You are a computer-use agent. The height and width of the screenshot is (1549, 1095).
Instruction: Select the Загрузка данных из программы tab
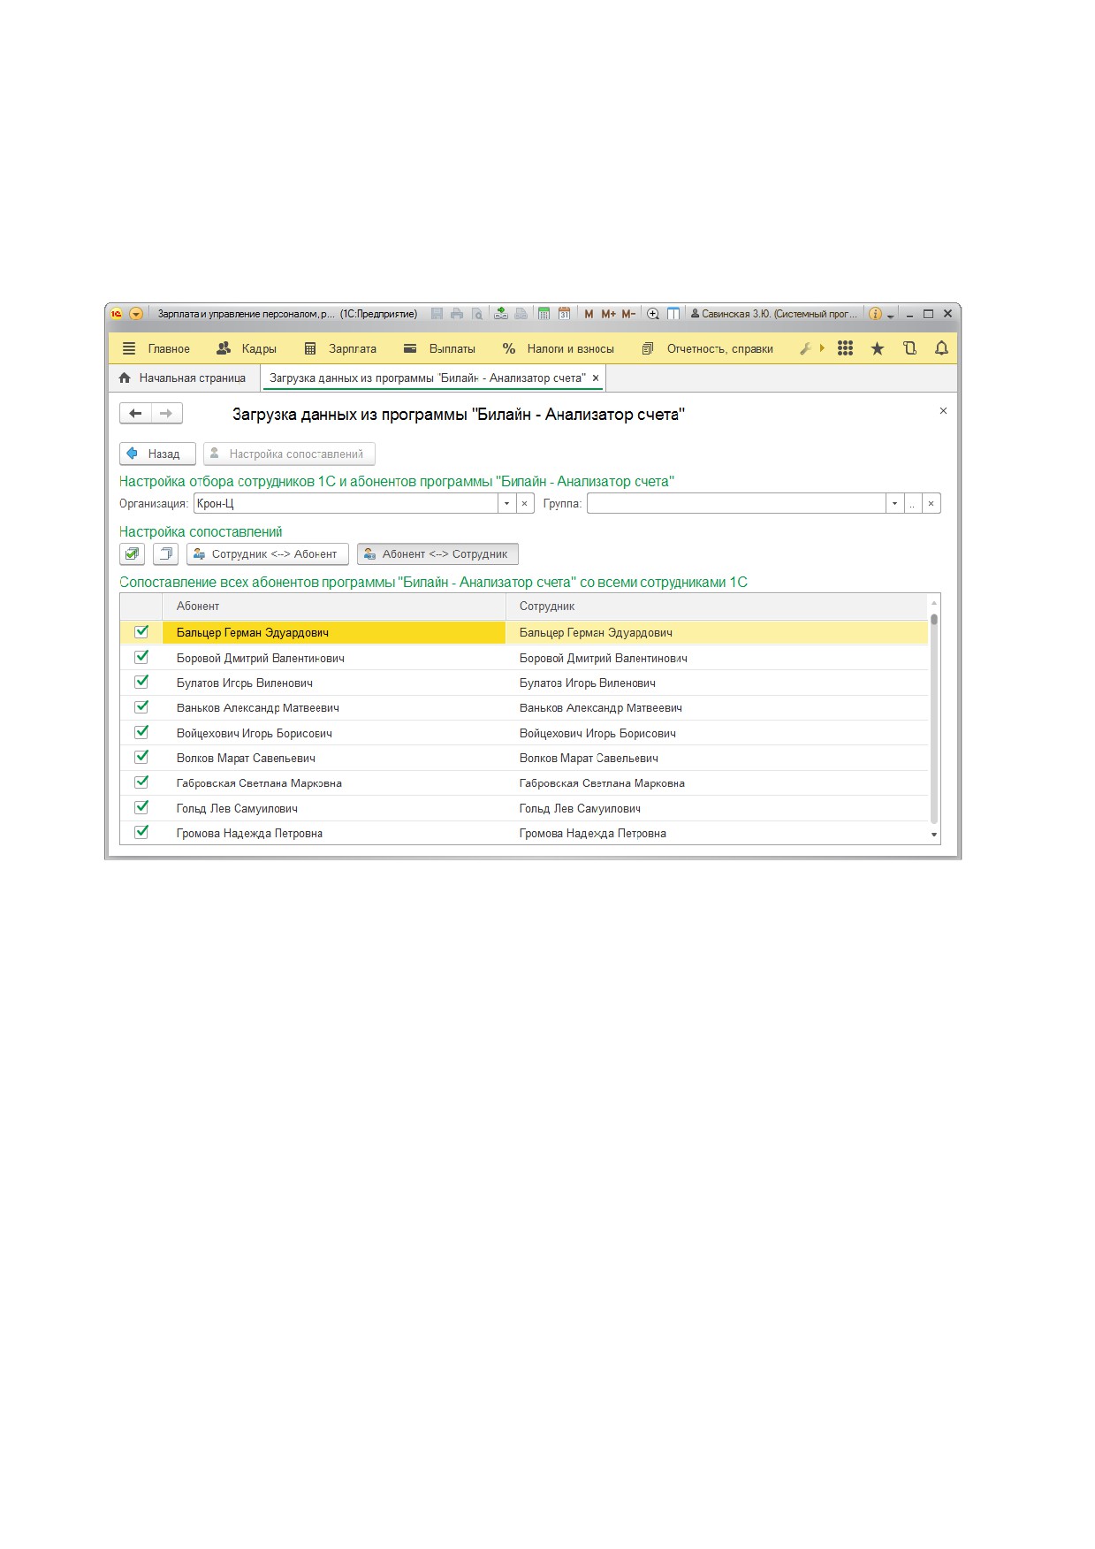click(433, 378)
